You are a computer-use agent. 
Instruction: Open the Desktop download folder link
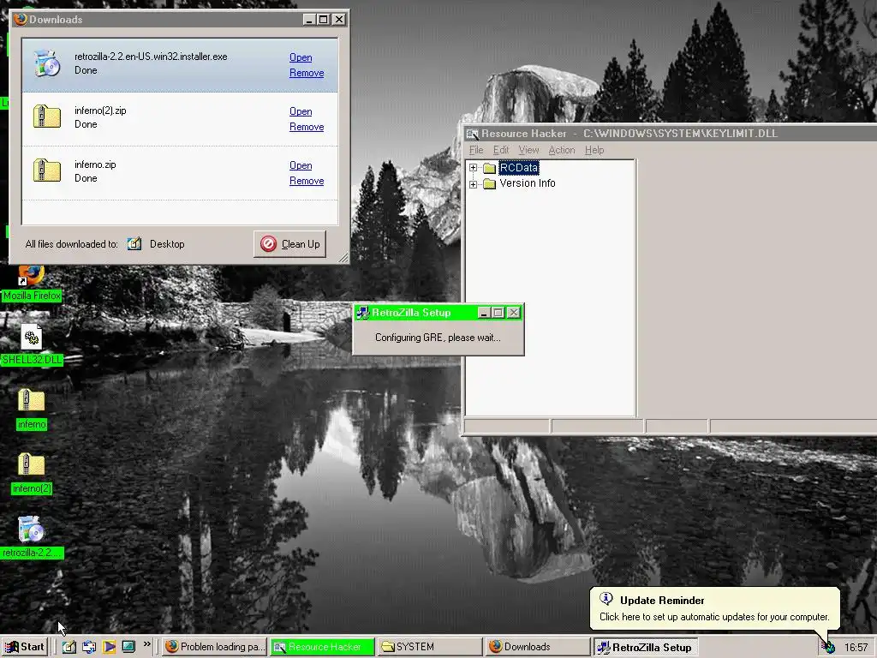tap(167, 244)
